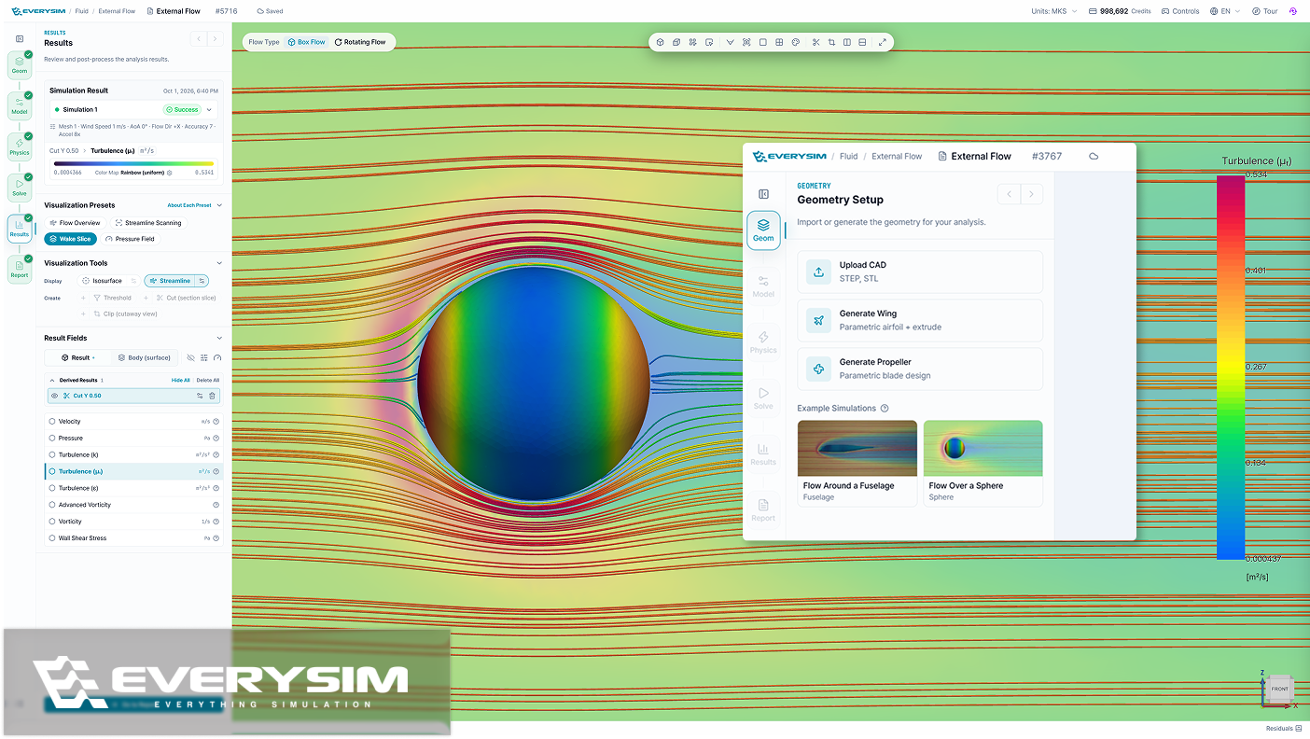Viewport: 1310px width, 739px height.
Task: Go to the Model step in the left sidebar
Action: coord(20,105)
